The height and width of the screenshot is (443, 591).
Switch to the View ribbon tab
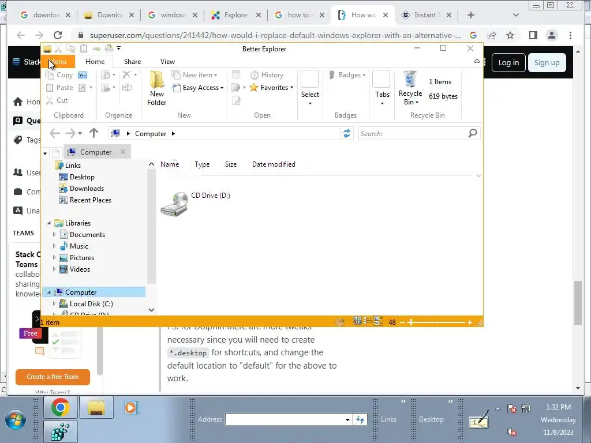click(x=167, y=61)
